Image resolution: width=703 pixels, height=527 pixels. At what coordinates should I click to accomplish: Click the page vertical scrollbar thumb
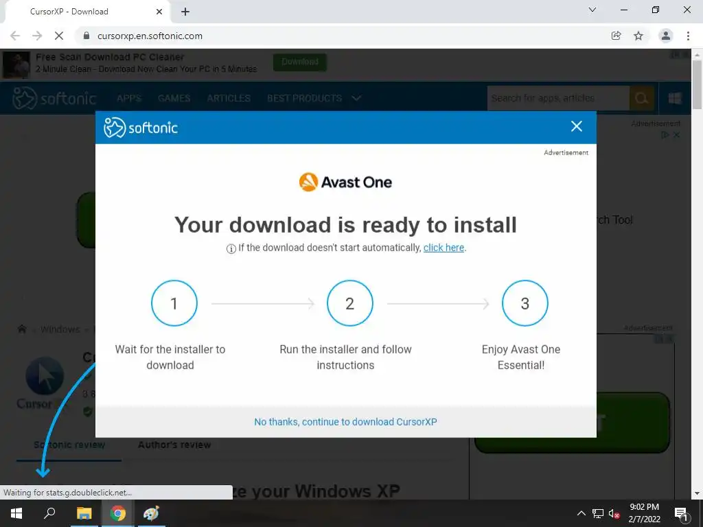[697, 84]
